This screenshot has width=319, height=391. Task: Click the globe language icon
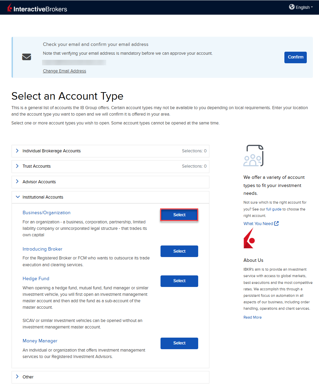292,7
